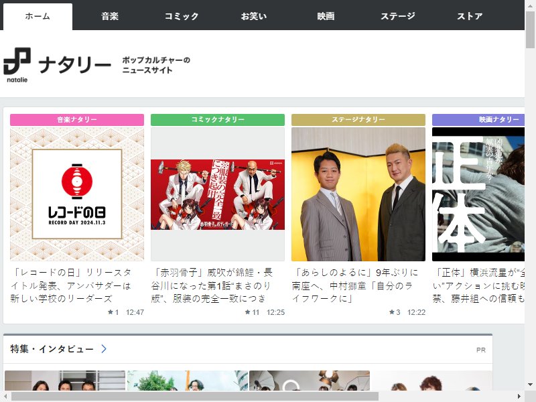This screenshot has width=536, height=402.
Task: Open the レコードの日 article thumbnail
Action: 77,194
